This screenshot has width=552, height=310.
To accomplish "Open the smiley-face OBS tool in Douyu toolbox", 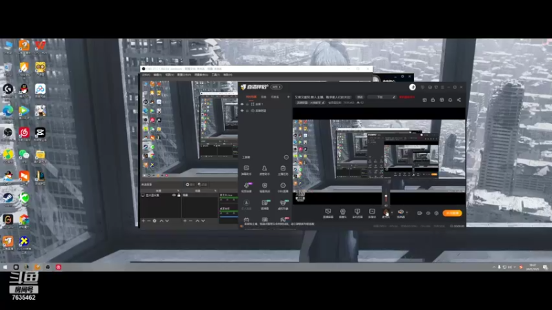I will 283,187.
